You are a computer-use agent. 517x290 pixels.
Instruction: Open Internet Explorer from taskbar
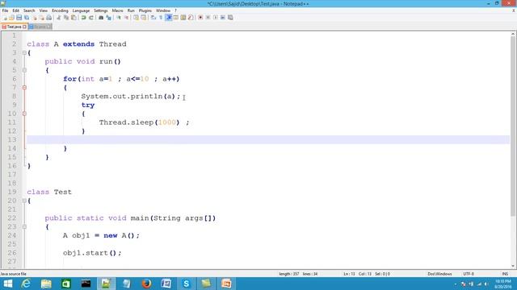coord(26,284)
